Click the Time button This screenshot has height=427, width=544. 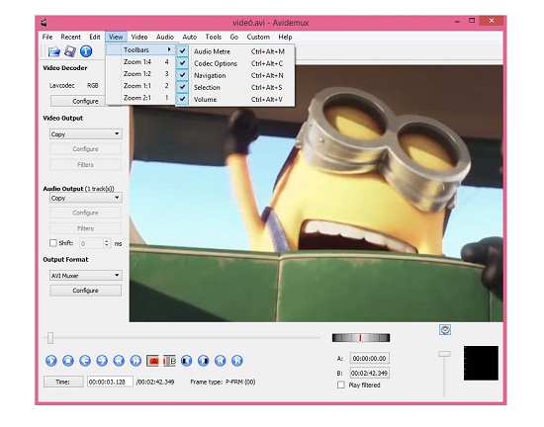pyautogui.click(x=62, y=382)
